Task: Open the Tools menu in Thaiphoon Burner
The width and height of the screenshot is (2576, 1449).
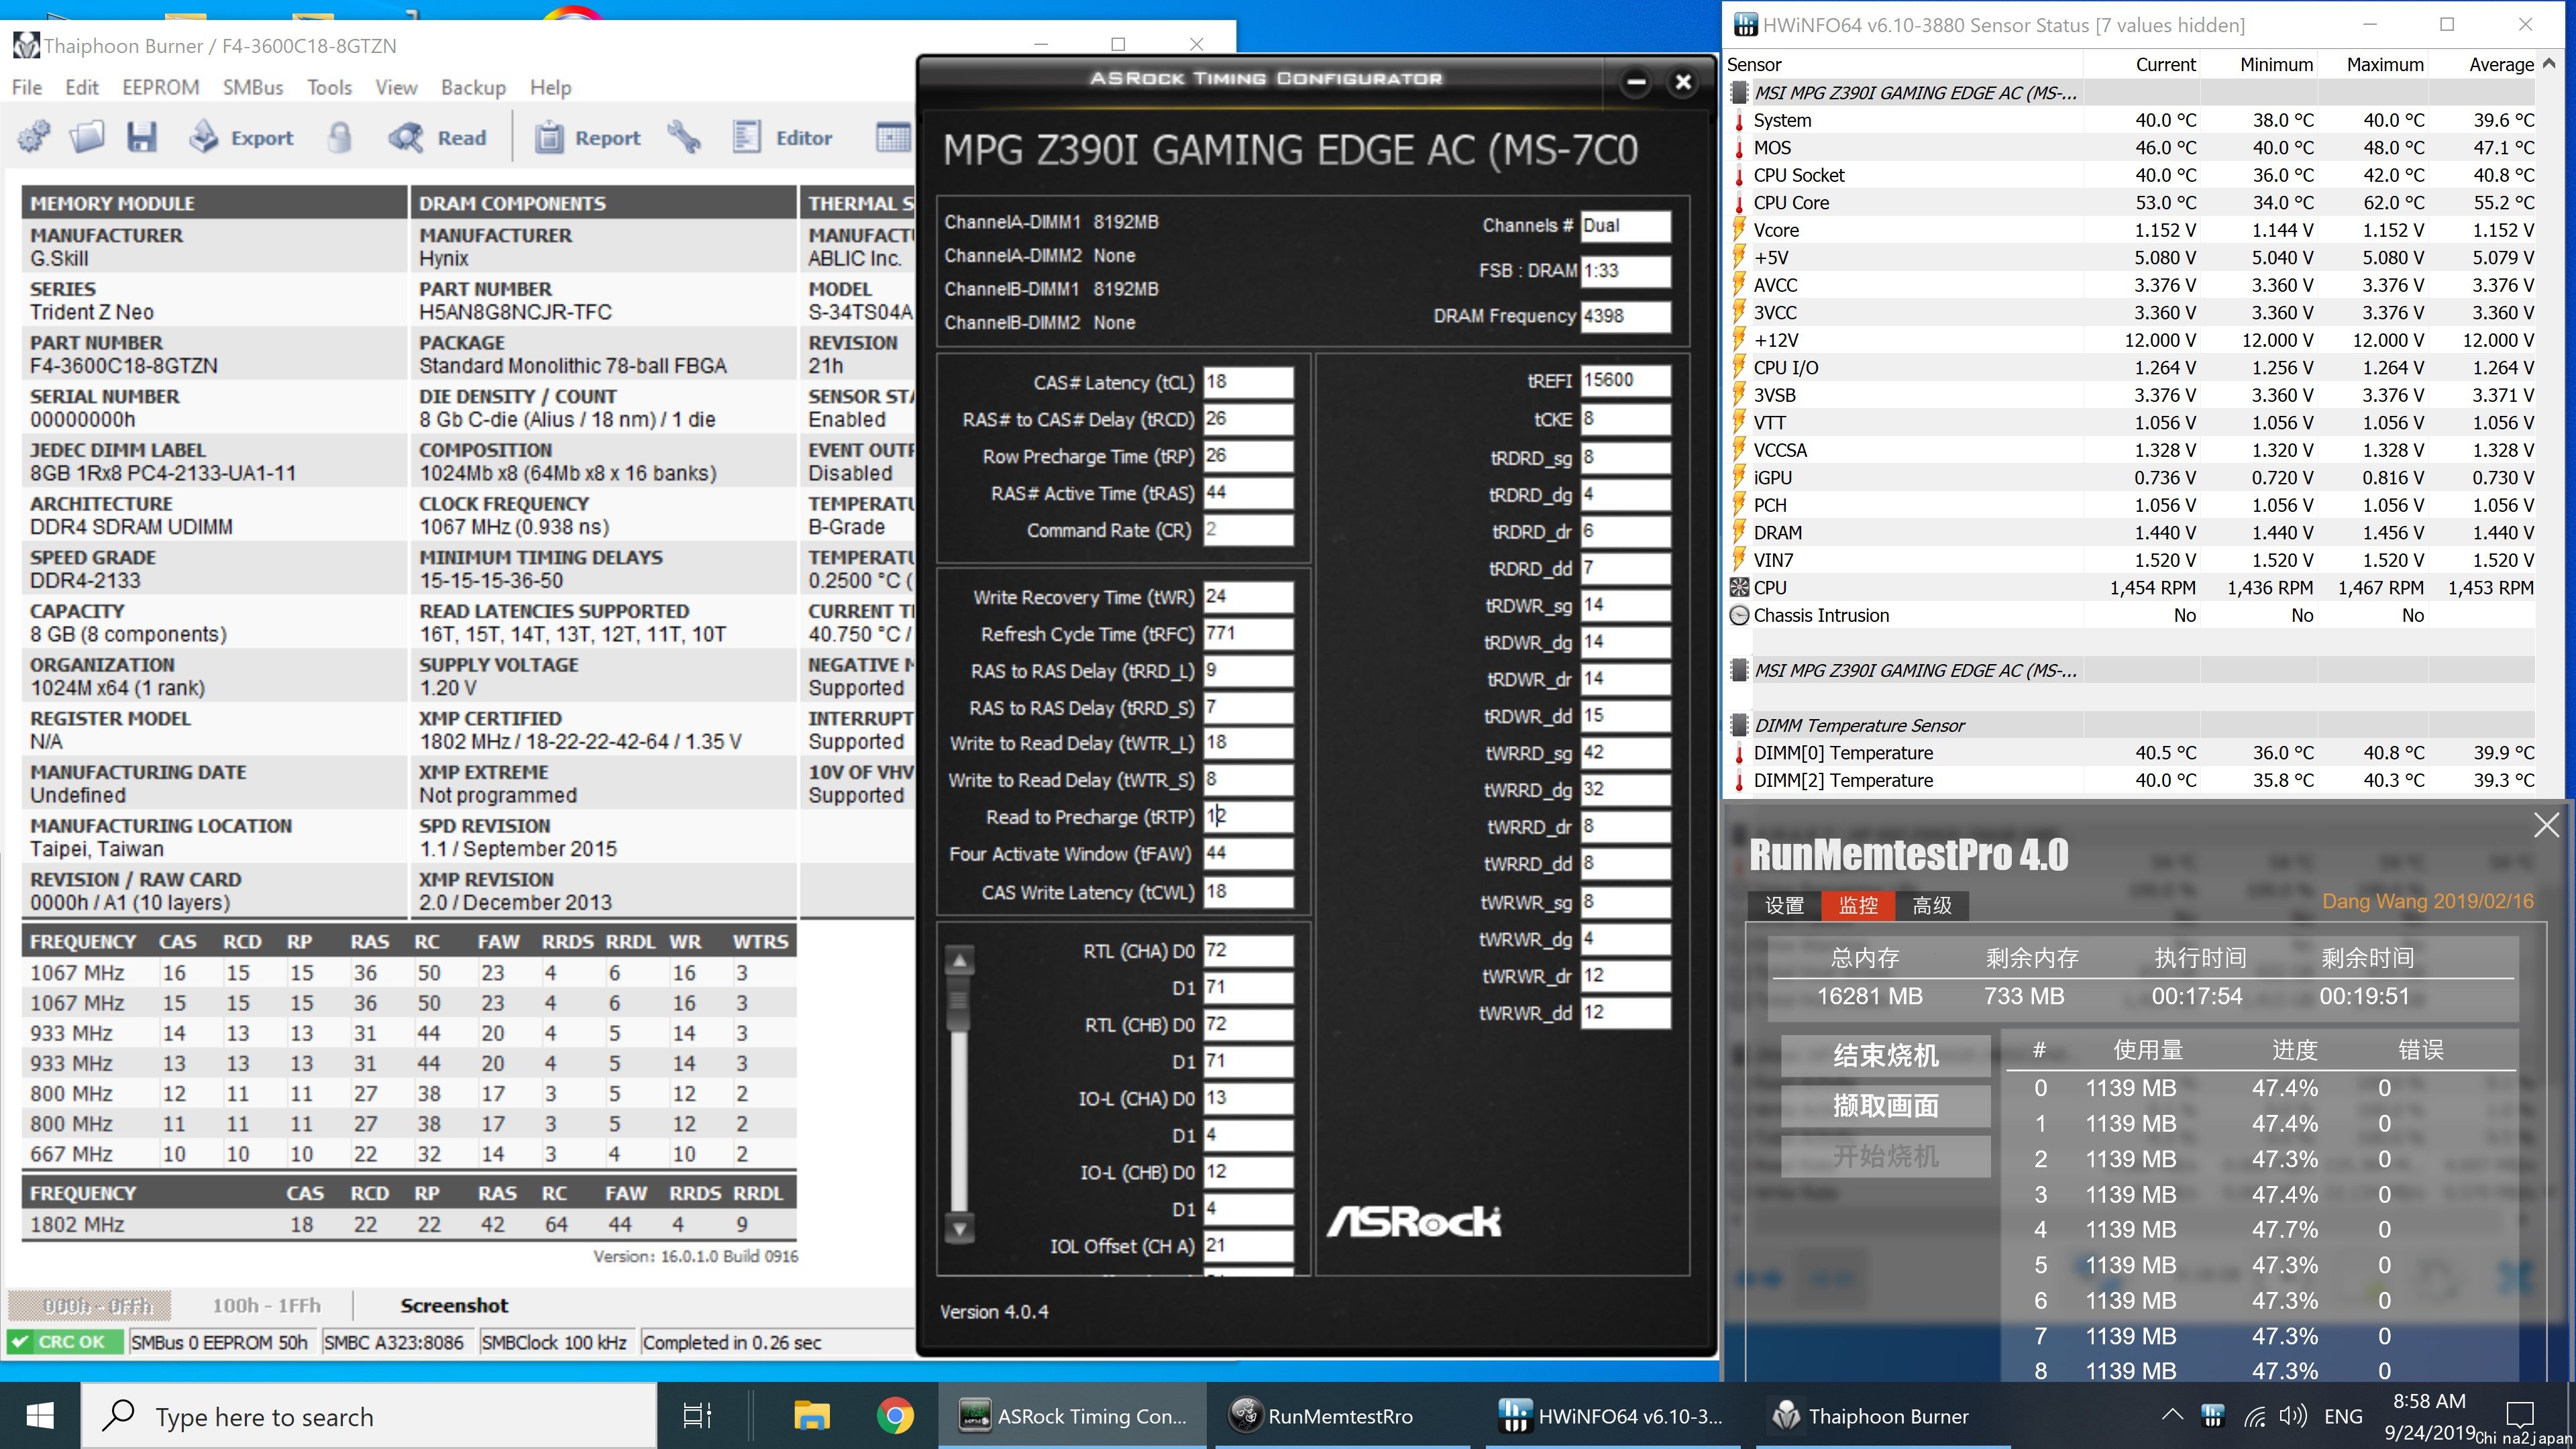Action: pos(329,87)
